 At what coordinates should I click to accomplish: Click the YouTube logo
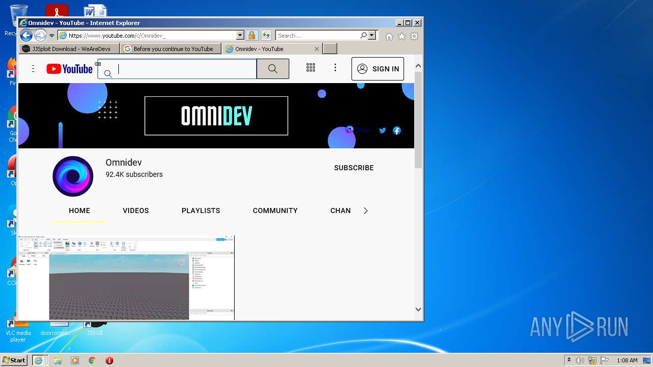point(69,69)
